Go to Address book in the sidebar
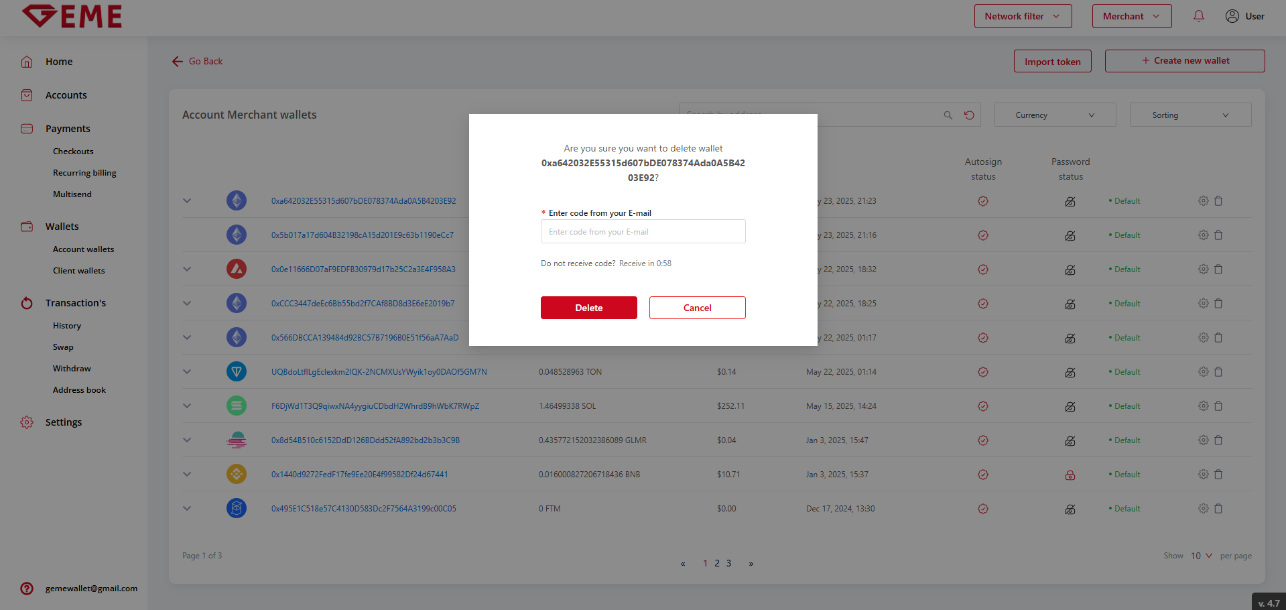Viewport: 1286px width, 610px height. coord(79,390)
